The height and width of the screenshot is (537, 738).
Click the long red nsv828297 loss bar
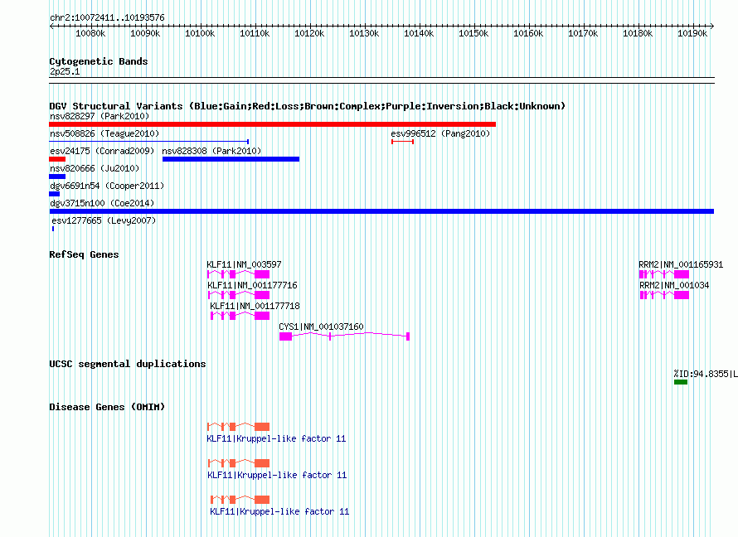[x=273, y=124]
